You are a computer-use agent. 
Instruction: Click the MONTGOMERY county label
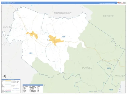coord(63,13)
